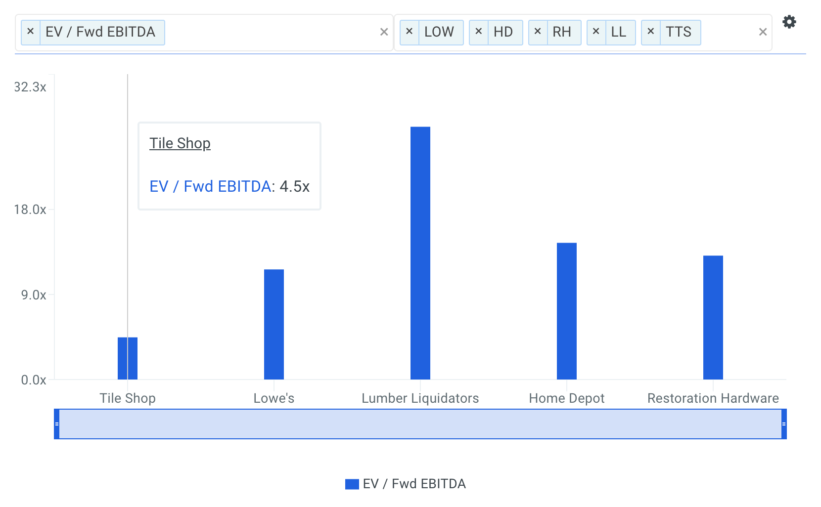Click the TTS ticker label
Viewport: 821px width, 507px height.
coord(679,32)
